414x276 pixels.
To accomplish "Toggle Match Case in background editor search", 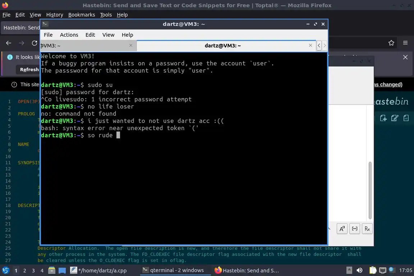I will tap(342, 229).
